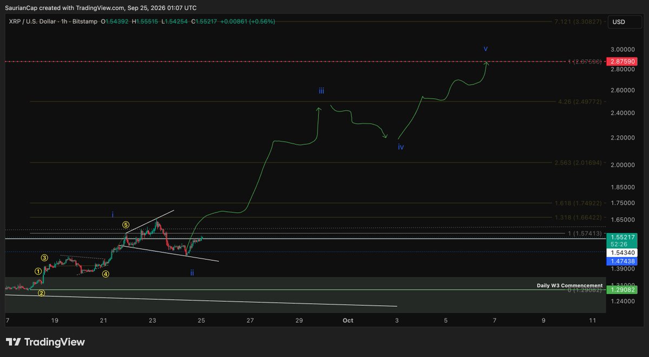The image size is (649, 357).
Task: Click the 1.24000 price axis tick
Action: tap(622, 301)
